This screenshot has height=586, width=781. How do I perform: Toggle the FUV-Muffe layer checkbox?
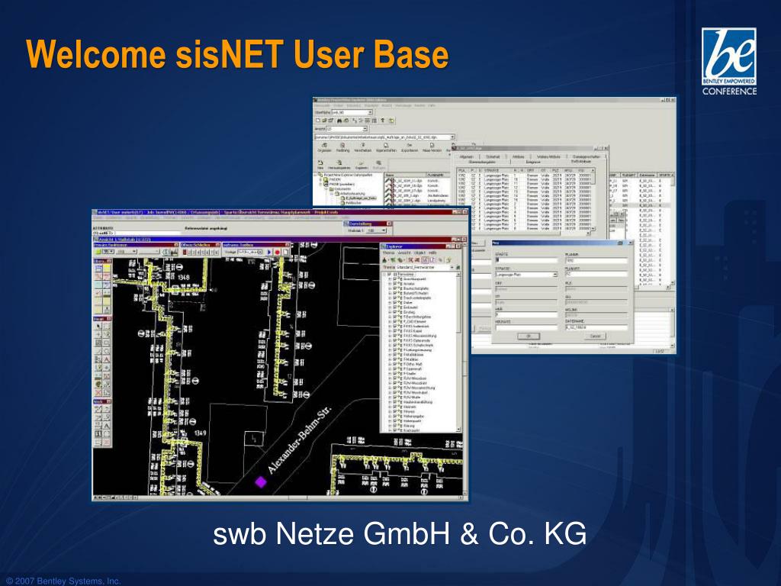click(x=395, y=397)
